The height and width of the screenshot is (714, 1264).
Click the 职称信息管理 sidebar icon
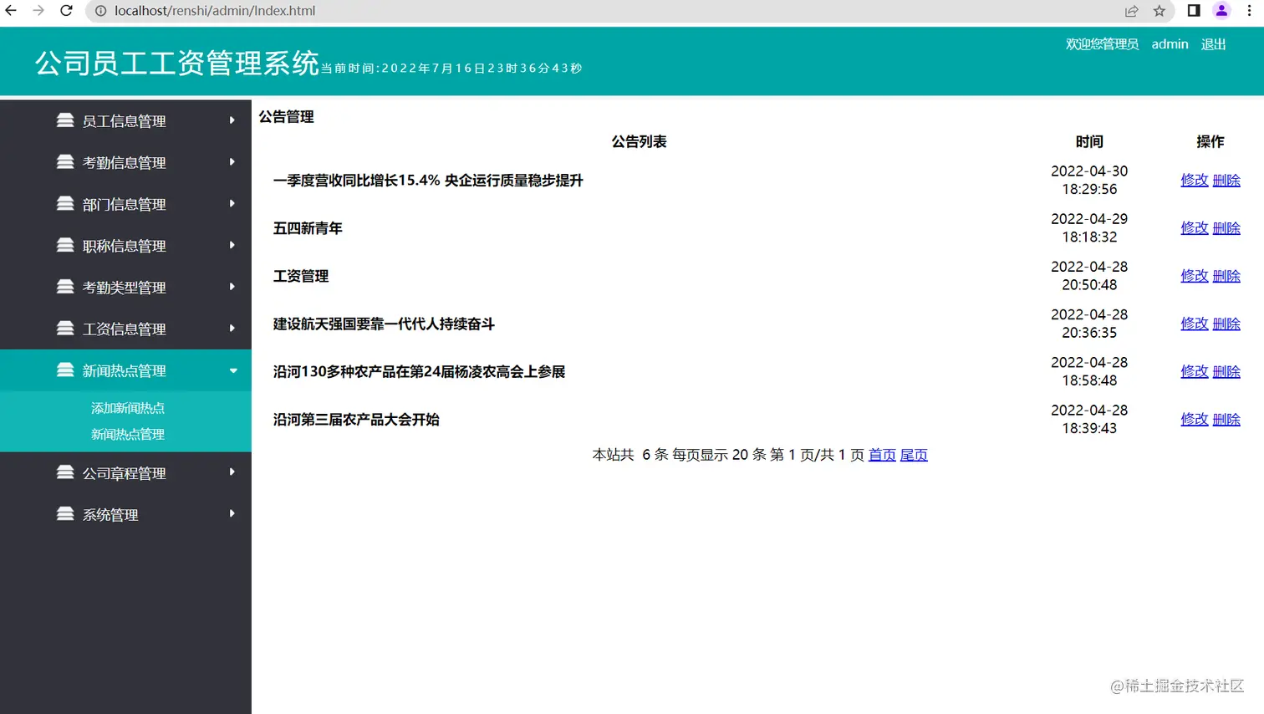coord(67,245)
